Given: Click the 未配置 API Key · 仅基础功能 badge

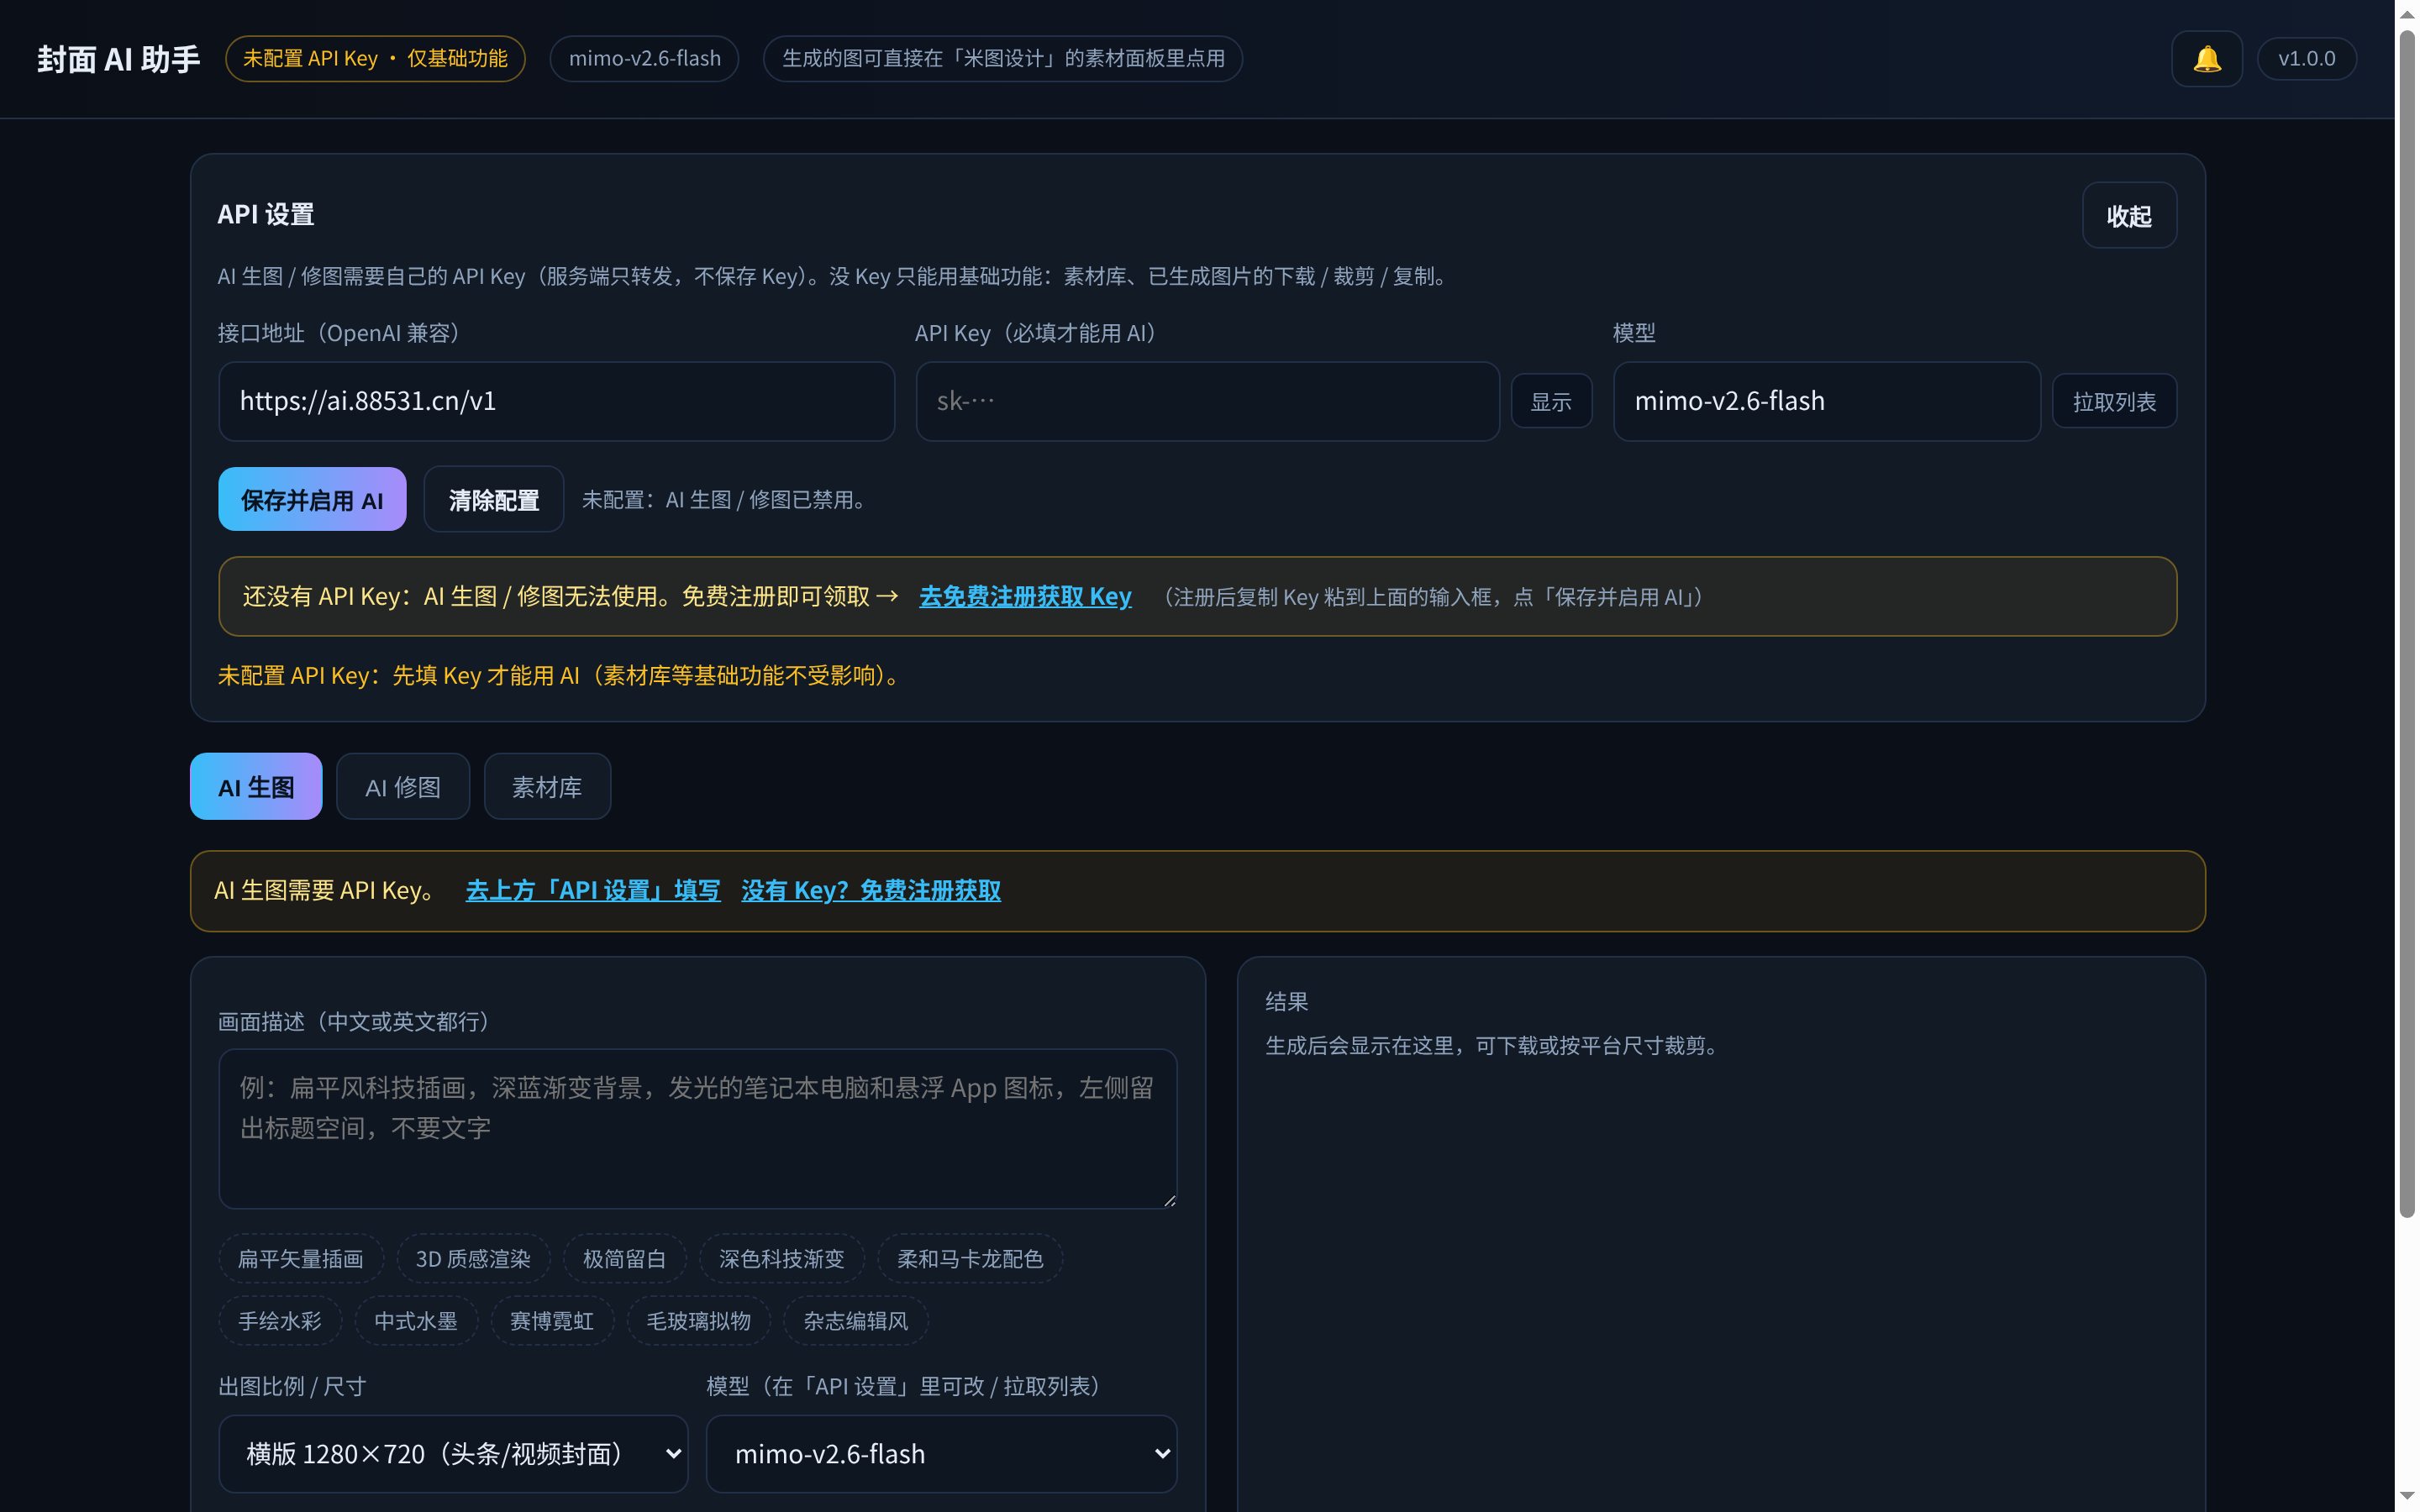Looking at the screenshot, I should 375,59.
